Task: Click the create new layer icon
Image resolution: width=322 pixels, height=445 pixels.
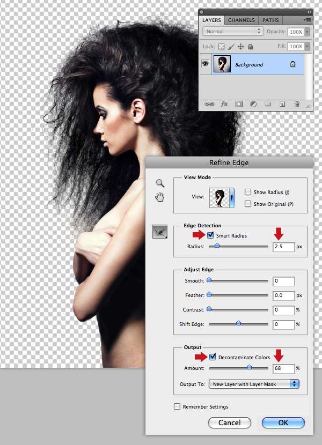Action: coord(282,104)
